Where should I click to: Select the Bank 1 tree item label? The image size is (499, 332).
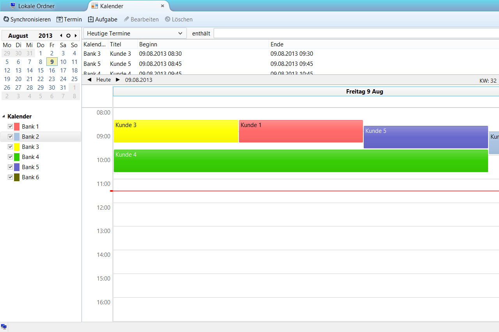point(30,127)
